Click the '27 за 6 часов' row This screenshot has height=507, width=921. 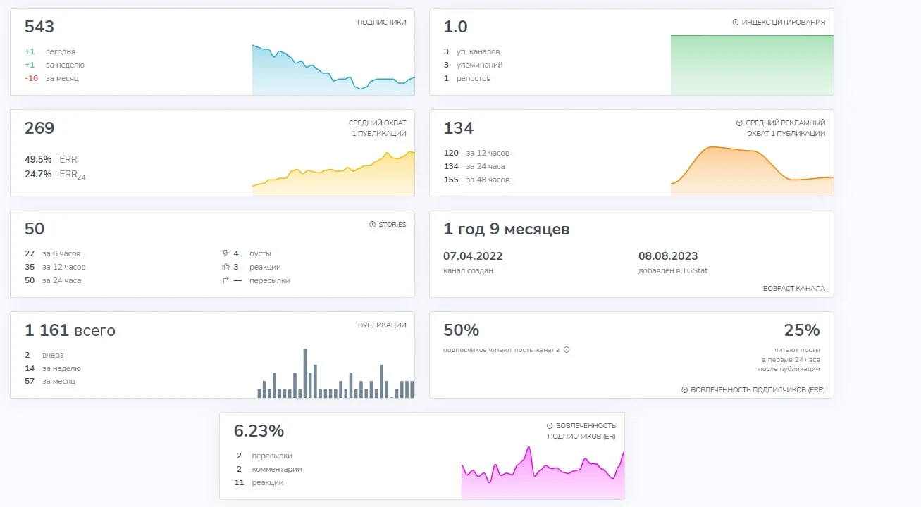pyautogui.click(x=53, y=254)
